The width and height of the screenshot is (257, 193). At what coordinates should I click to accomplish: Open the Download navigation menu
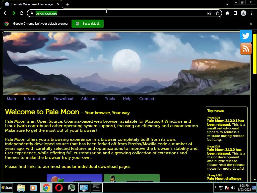click(x=64, y=99)
